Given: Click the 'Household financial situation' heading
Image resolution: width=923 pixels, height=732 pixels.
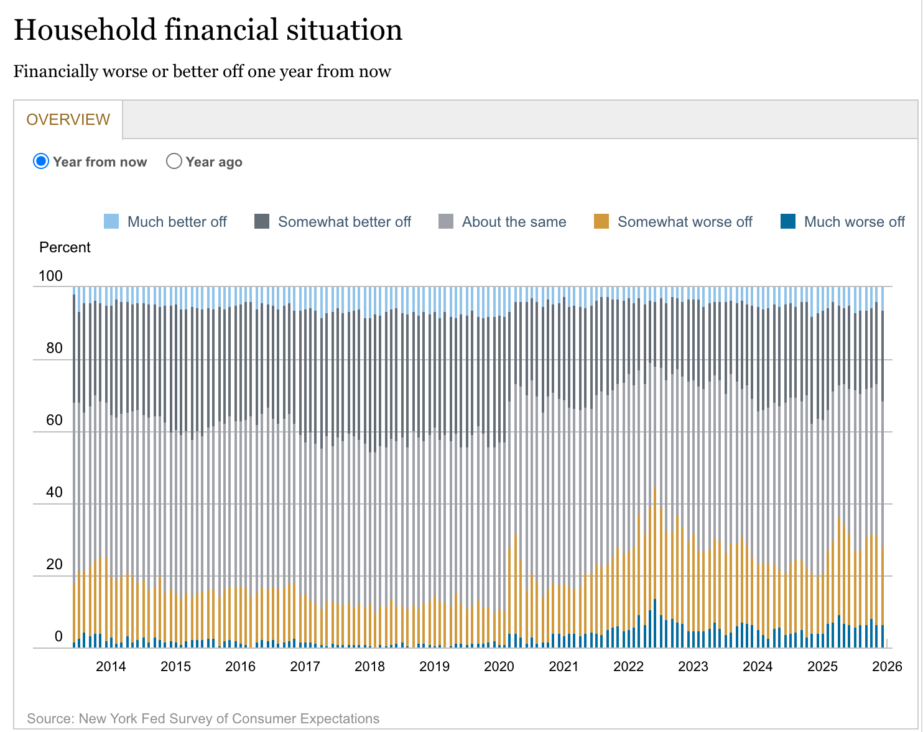Looking at the screenshot, I should [208, 30].
